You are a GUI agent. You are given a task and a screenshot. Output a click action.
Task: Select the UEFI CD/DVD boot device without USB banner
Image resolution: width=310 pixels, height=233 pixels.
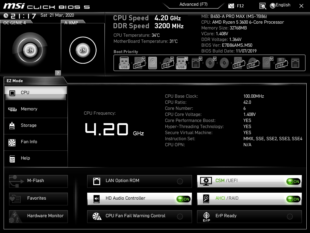(211, 63)
